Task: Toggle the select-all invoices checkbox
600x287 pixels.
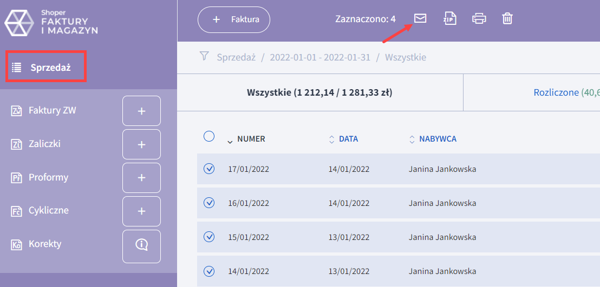Action: (209, 136)
